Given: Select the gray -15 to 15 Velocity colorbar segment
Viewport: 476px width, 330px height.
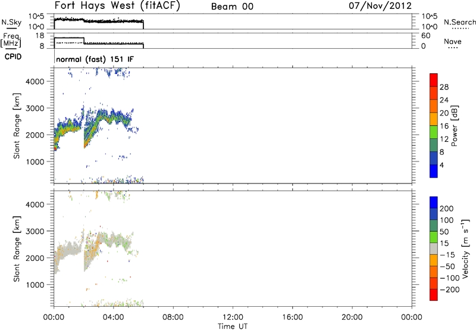Looking at the screenshot, I should [434, 248].
